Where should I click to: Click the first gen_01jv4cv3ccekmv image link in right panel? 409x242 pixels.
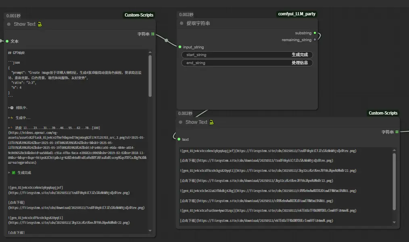point(268,151)
